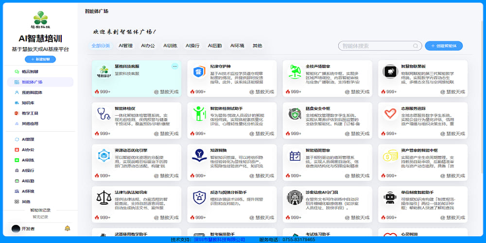Viewport: 486px width, 243px height.
Task: Click the 基于慧教天成AI基座平台 subtitle
Action: point(40,49)
